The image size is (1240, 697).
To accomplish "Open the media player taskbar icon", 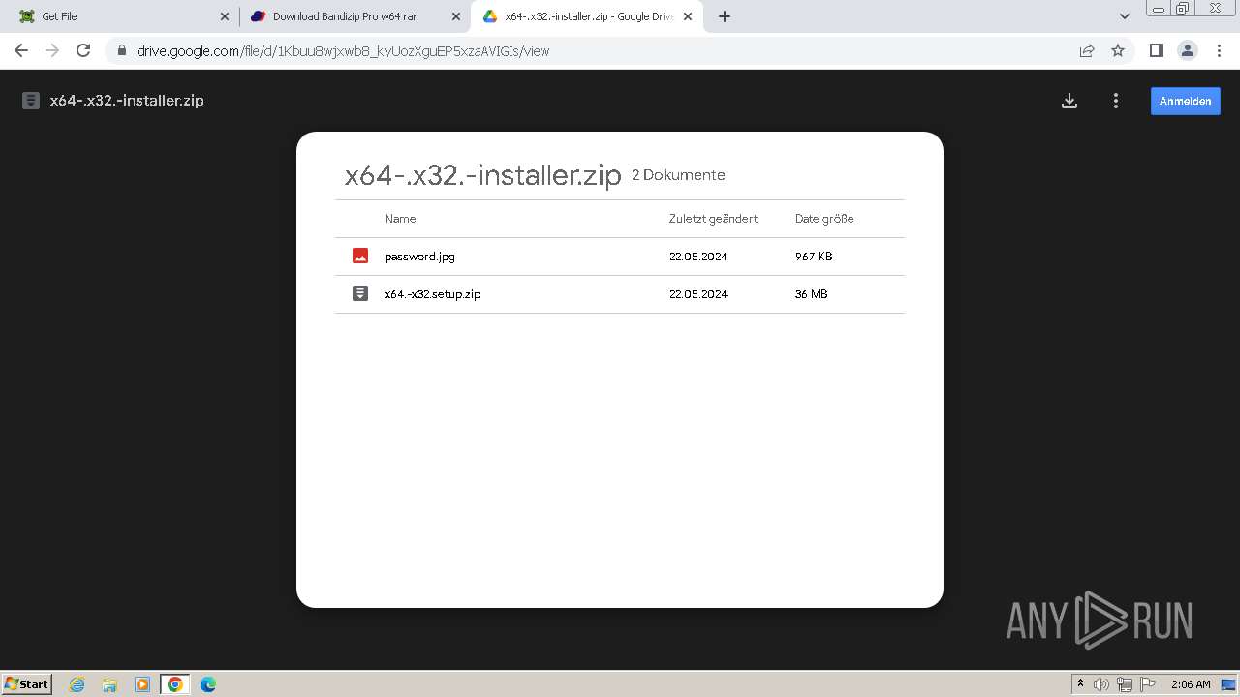I will coord(142,684).
